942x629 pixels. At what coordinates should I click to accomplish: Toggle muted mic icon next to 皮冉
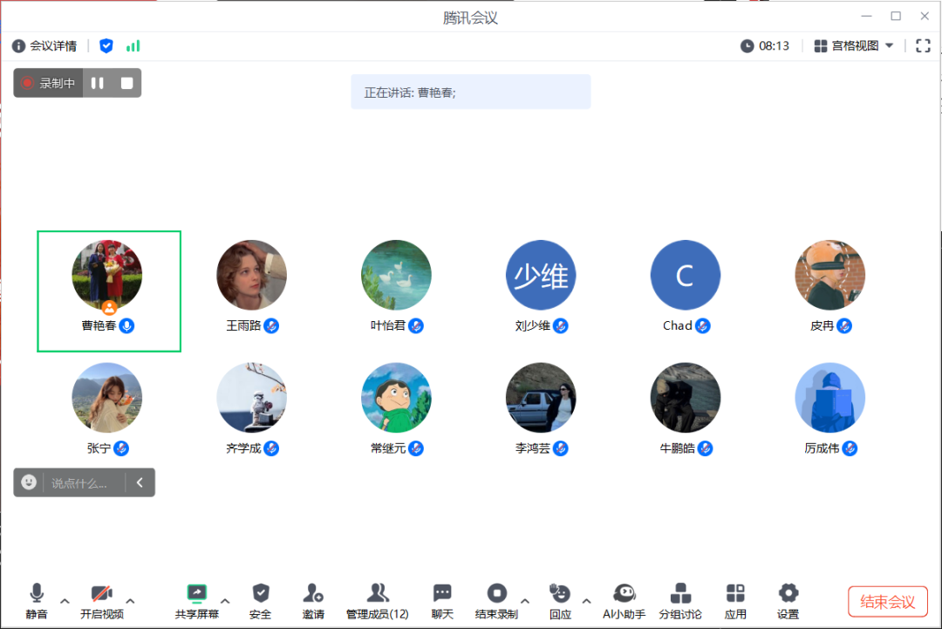(844, 325)
